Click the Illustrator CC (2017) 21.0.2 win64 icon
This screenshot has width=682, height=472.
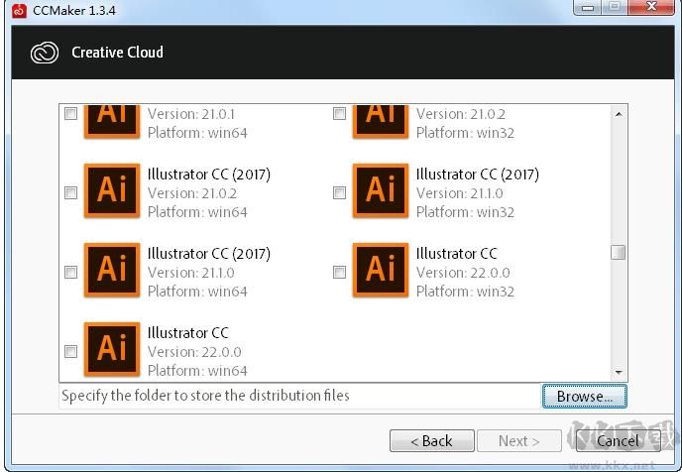tap(112, 190)
